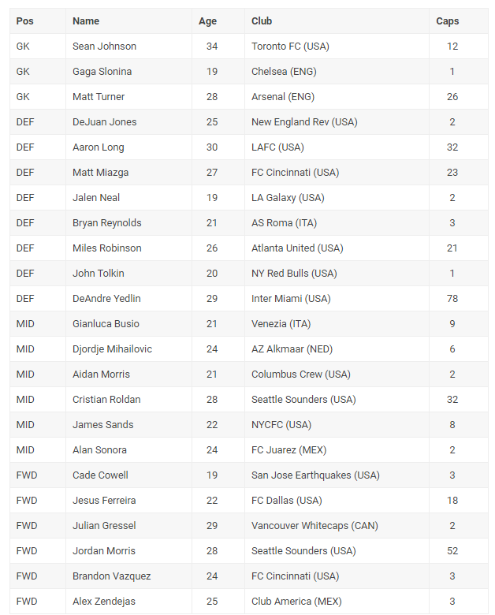Select the Sean Johnson name cell

click(104, 47)
